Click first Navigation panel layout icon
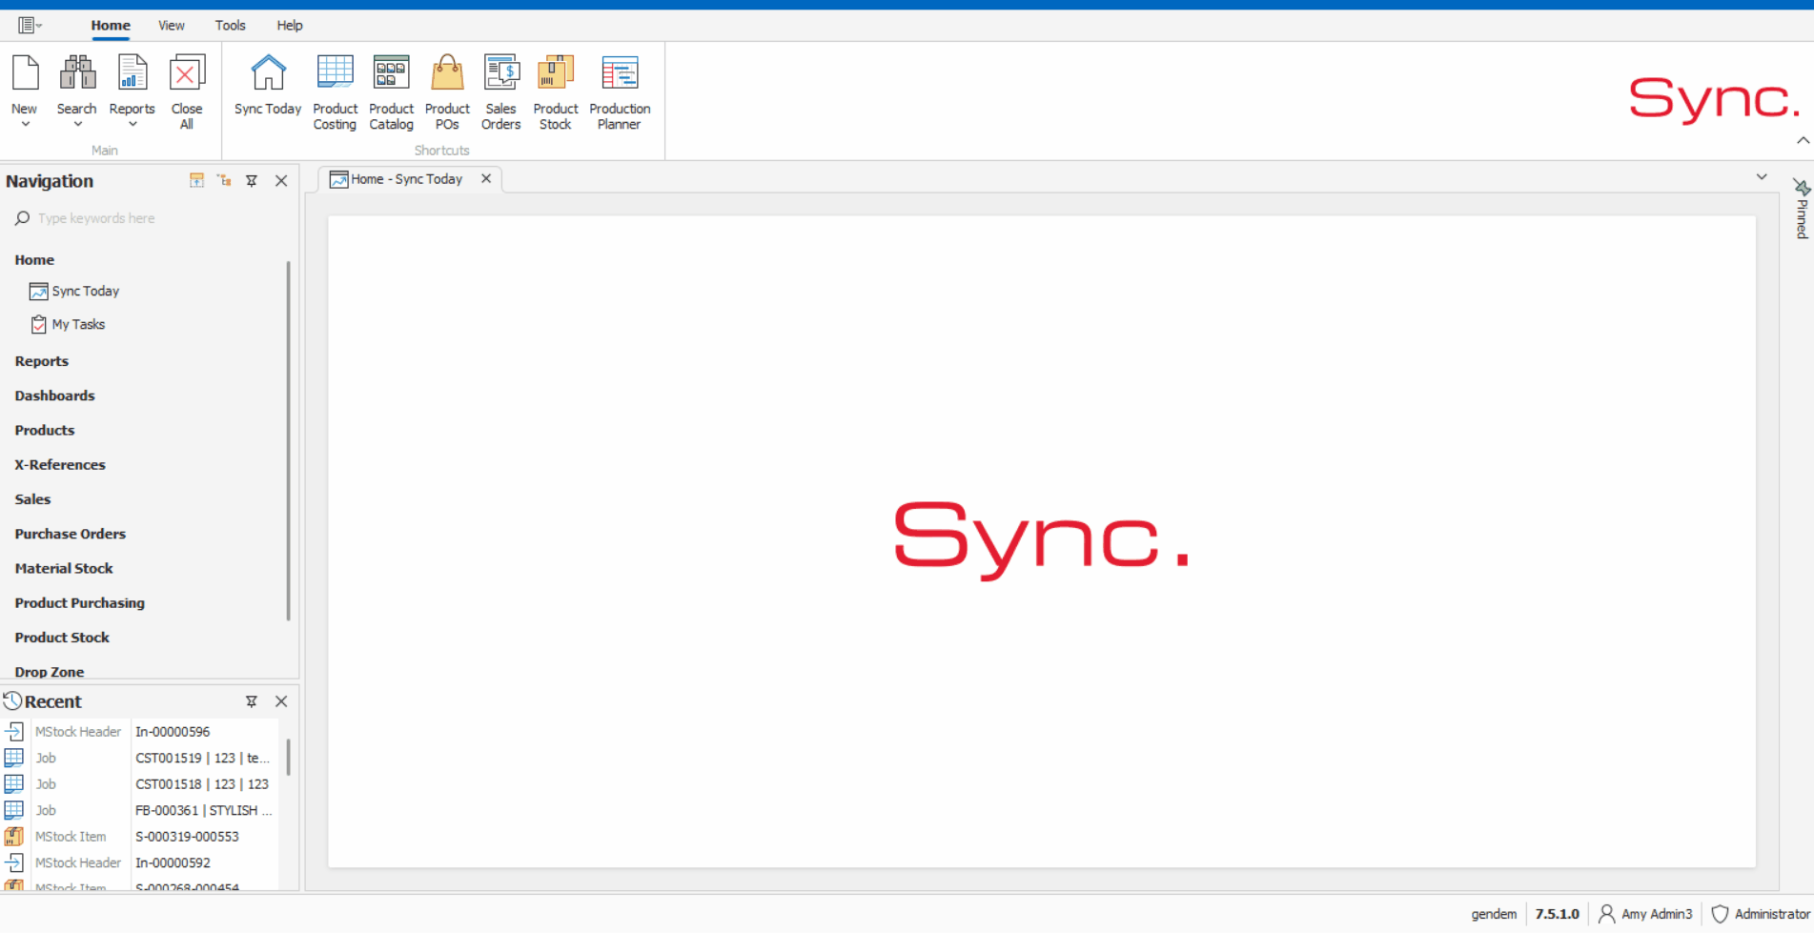The height and width of the screenshot is (933, 1814). point(196,180)
